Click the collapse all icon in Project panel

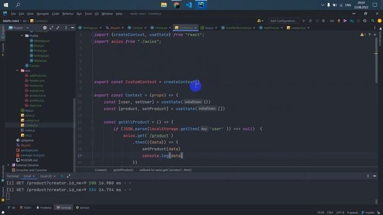(58, 28)
